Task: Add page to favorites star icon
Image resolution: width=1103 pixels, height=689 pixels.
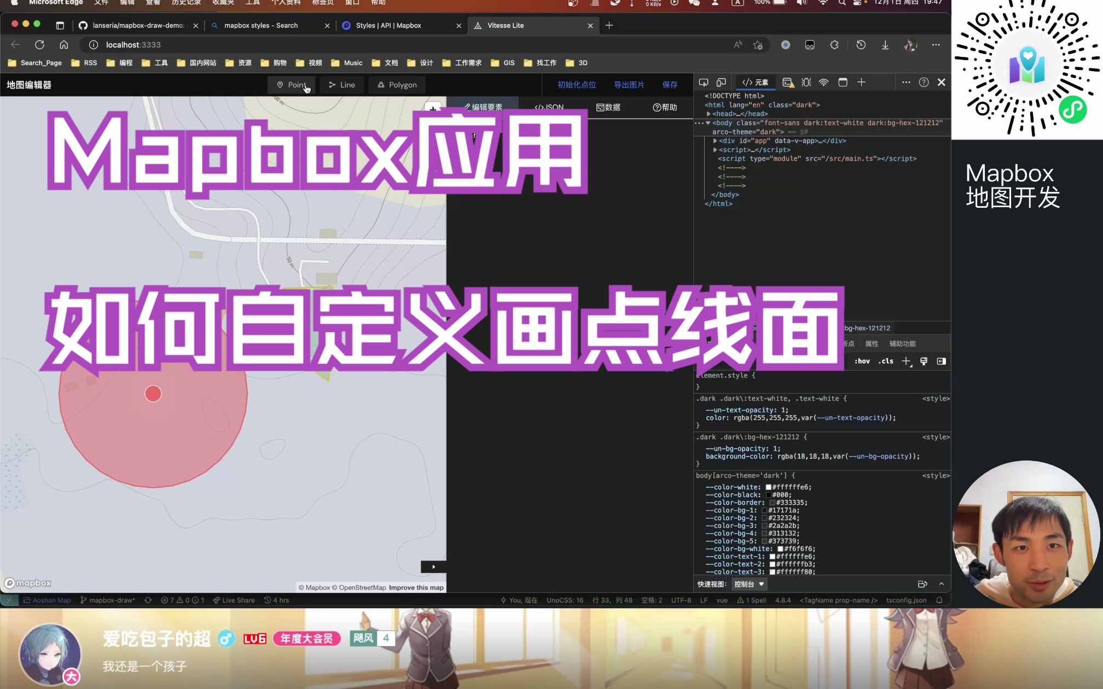Action: click(x=758, y=45)
